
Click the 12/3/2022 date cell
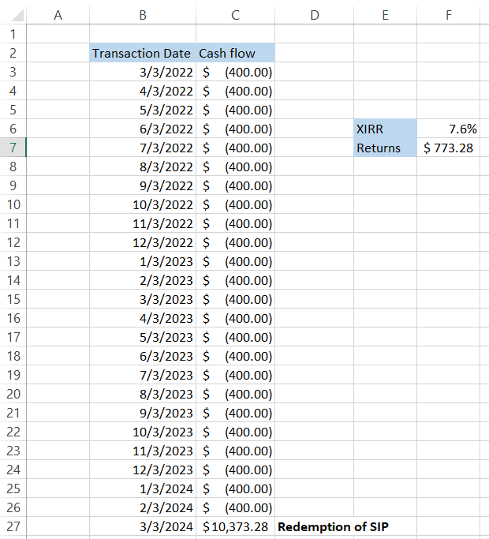click(x=142, y=242)
